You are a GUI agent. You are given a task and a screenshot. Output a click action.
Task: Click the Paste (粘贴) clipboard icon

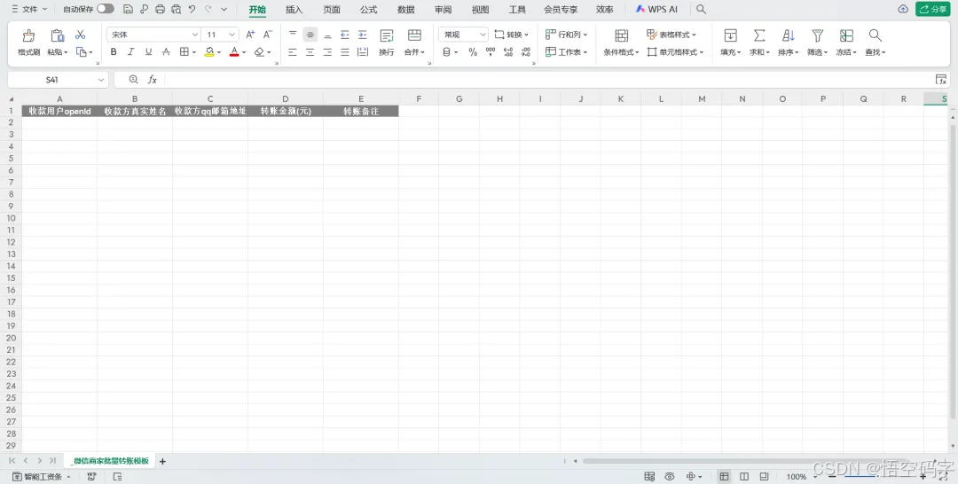pyautogui.click(x=57, y=35)
